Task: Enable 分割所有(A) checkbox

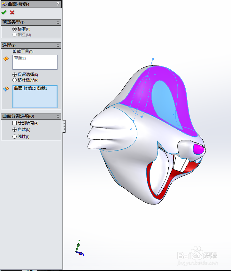Action: [14, 123]
